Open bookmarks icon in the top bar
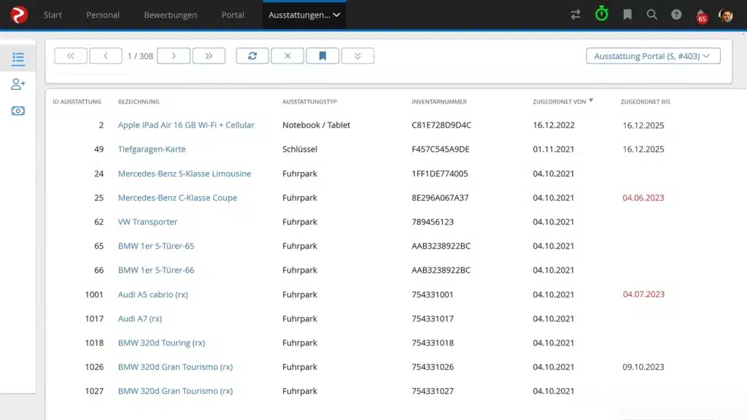The width and height of the screenshot is (747, 420). (x=627, y=15)
